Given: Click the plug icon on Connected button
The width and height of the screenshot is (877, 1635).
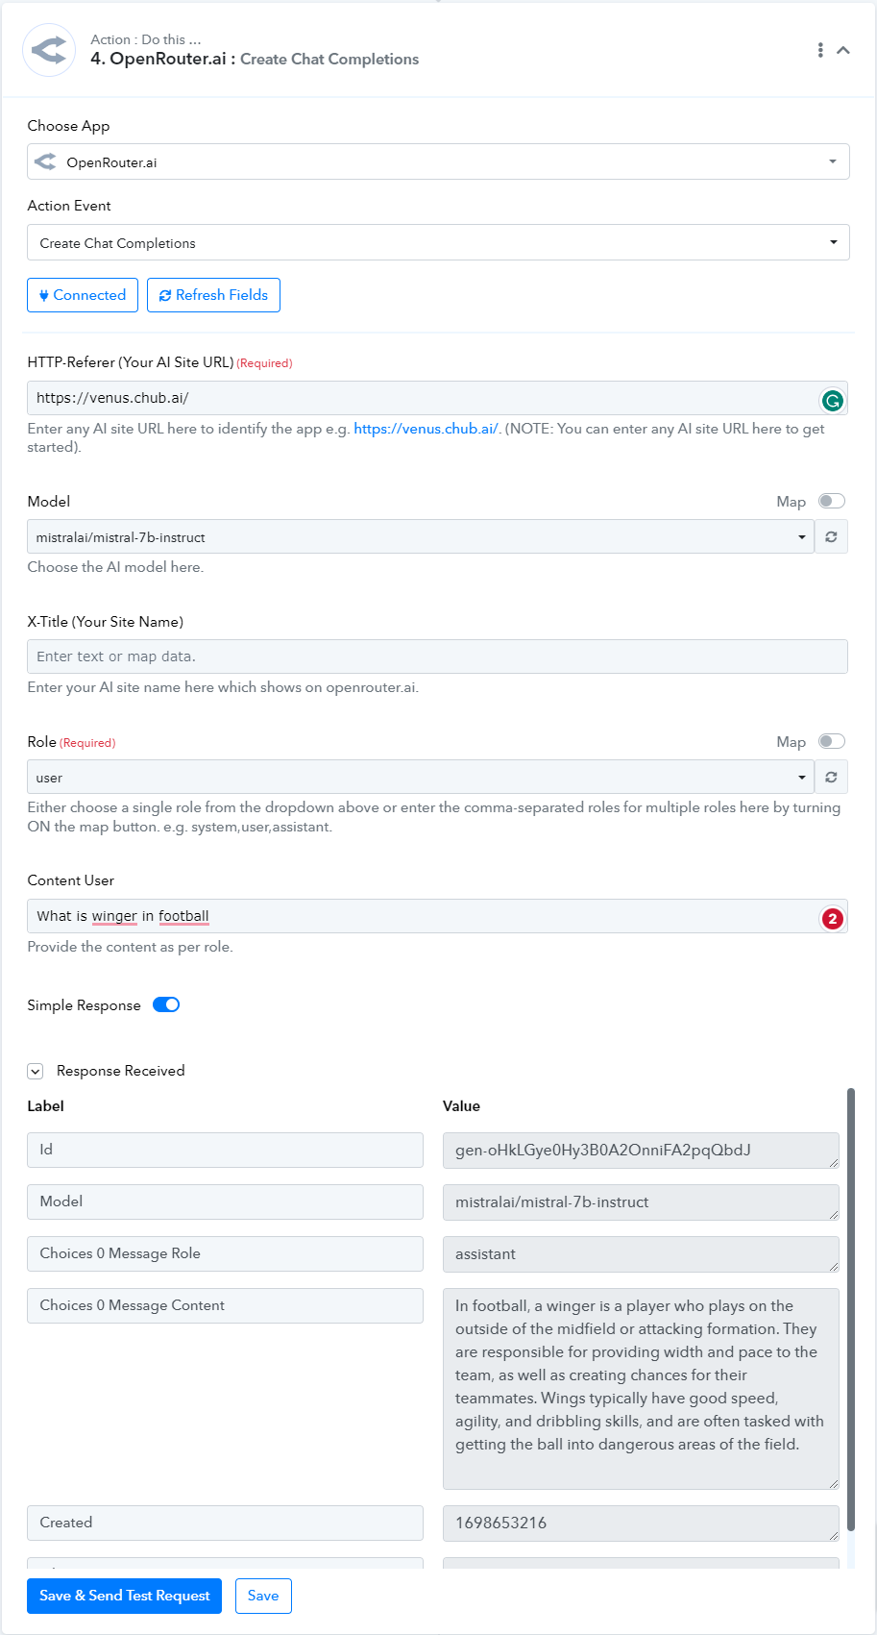Looking at the screenshot, I should click(x=44, y=296).
